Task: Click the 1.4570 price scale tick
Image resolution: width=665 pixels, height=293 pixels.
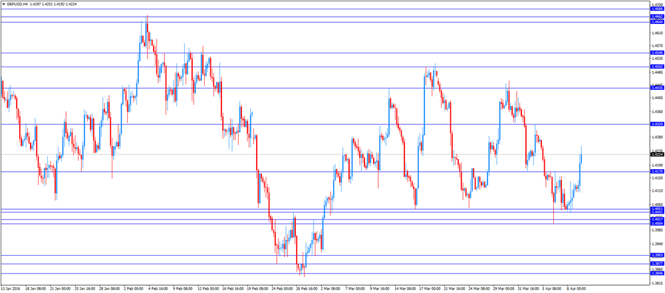Action: pos(657,45)
